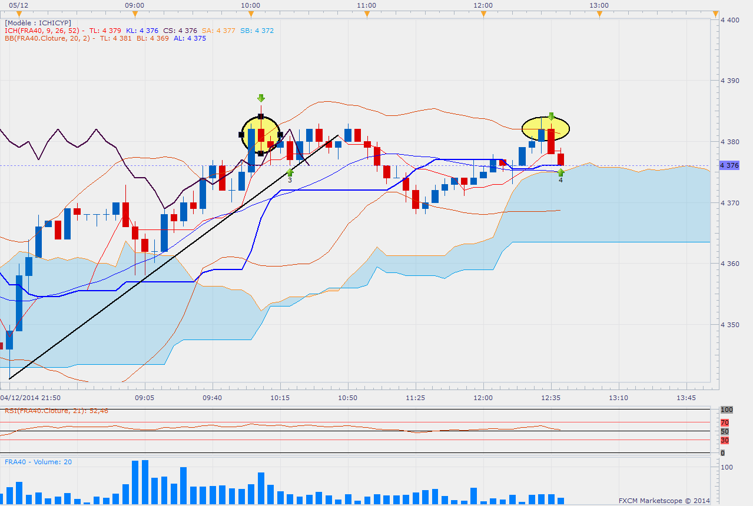Click the SB: 4 372 value
Image resolution: width=753 pixels, height=506 pixels.
pos(256,30)
